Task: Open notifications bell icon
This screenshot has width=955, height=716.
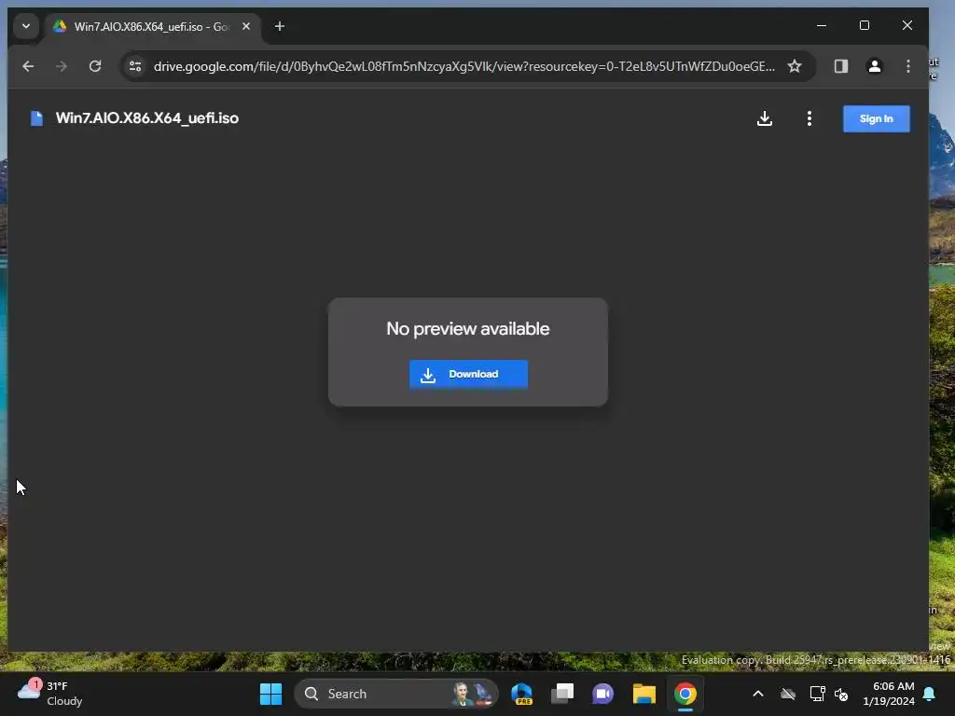Action: 930,694
